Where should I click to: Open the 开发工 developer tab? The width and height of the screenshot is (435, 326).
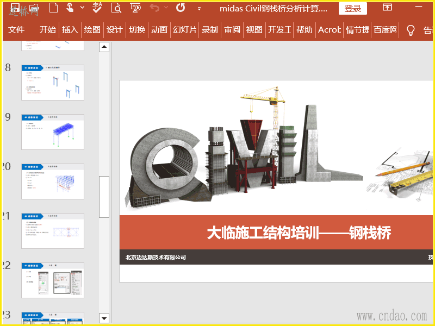tap(279, 30)
